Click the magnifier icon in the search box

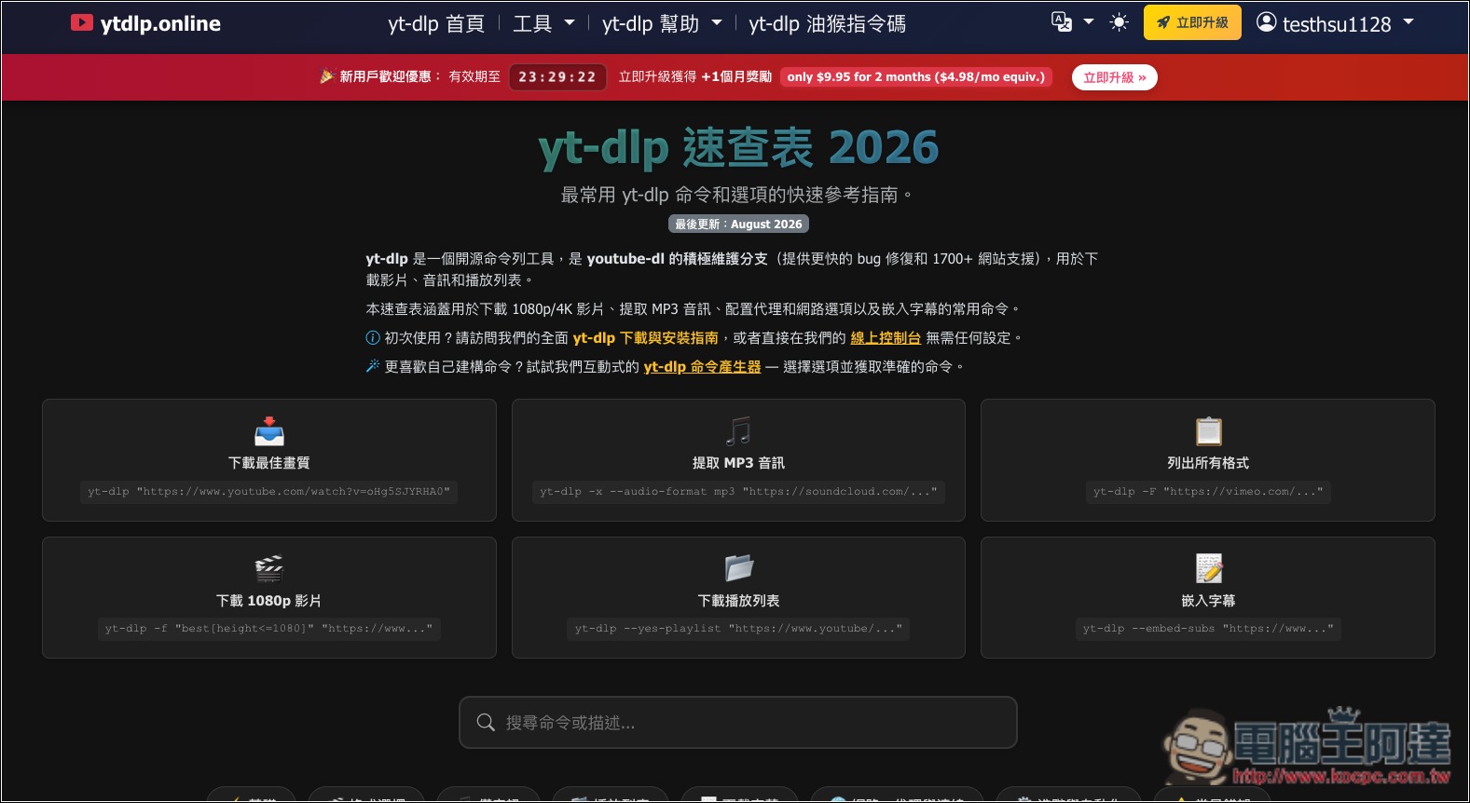(486, 723)
